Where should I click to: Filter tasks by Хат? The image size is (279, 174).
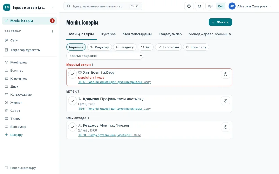tap(146, 47)
